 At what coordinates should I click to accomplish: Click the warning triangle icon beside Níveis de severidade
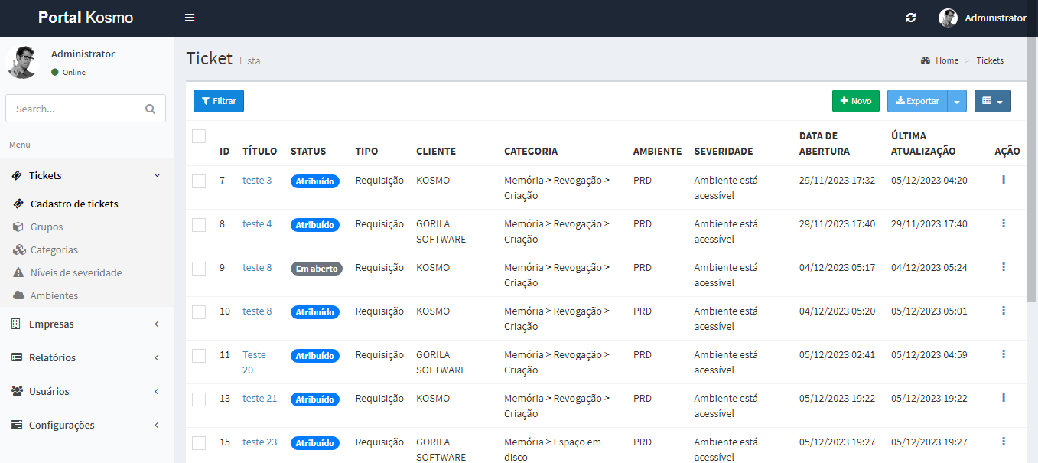tap(18, 273)
